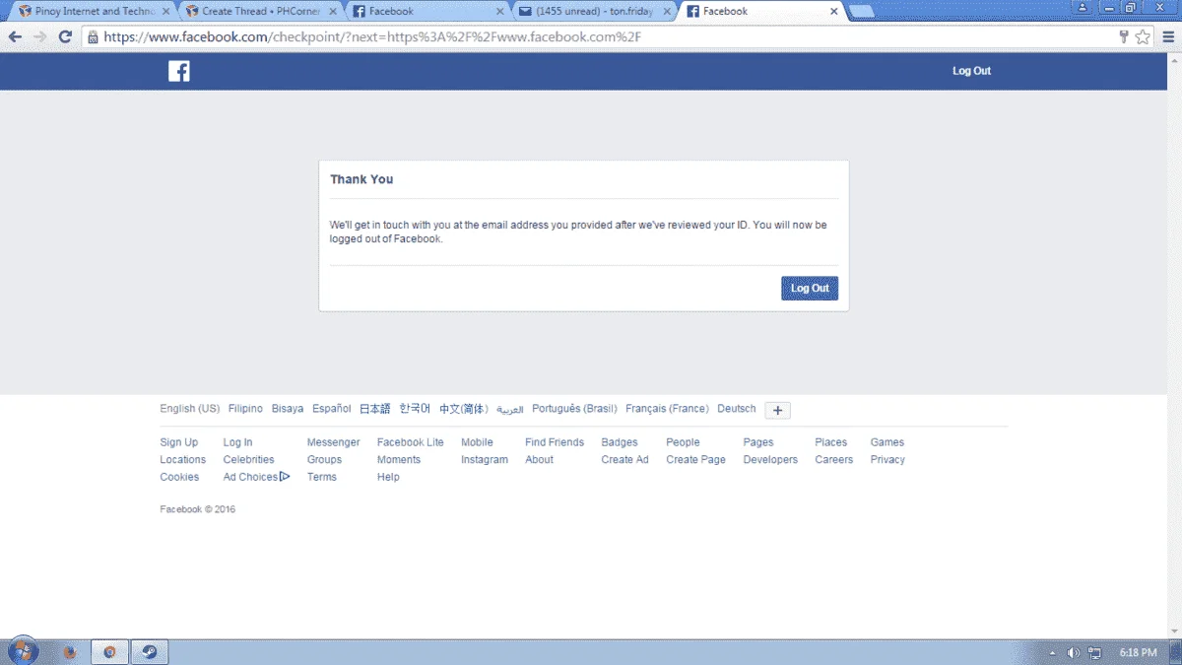Open the Developers footer link
Image resolution: width=1182 pixels, height=665 pixels.
pos(770,460)
